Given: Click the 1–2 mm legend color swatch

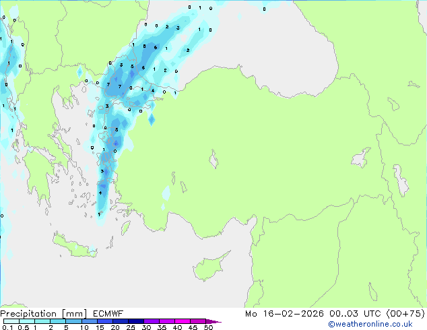Looking at the screenshot, I should [42, 321].
